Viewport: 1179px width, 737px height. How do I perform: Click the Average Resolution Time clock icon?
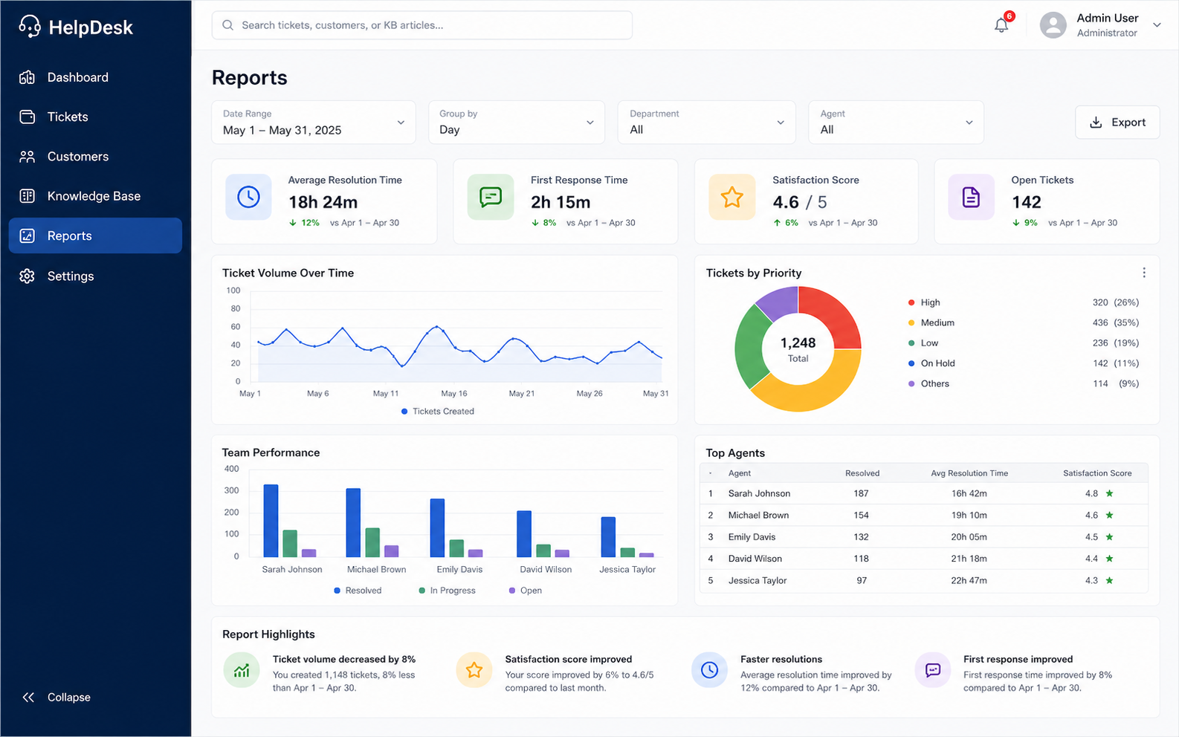(248, 197)
